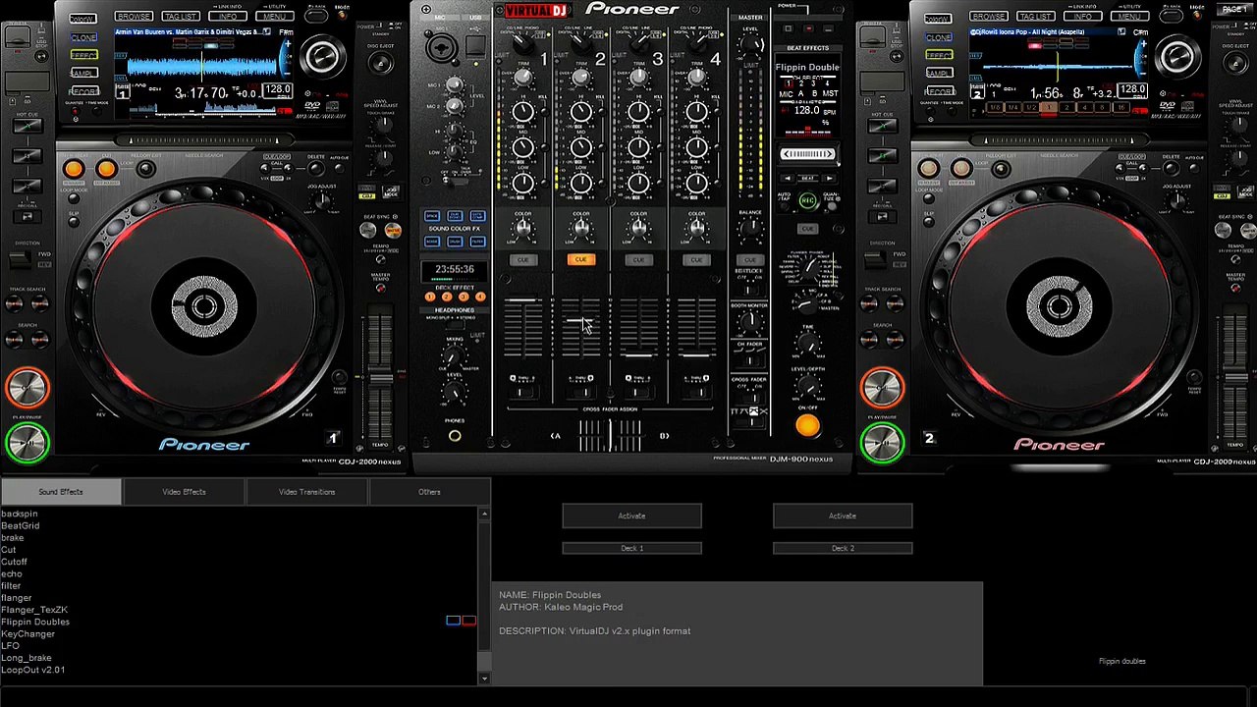Viewport: 1257px width, 707px height.
Task: Open BROWSE on deck 1
Action: pyautogui.click(x=134, y=17)
